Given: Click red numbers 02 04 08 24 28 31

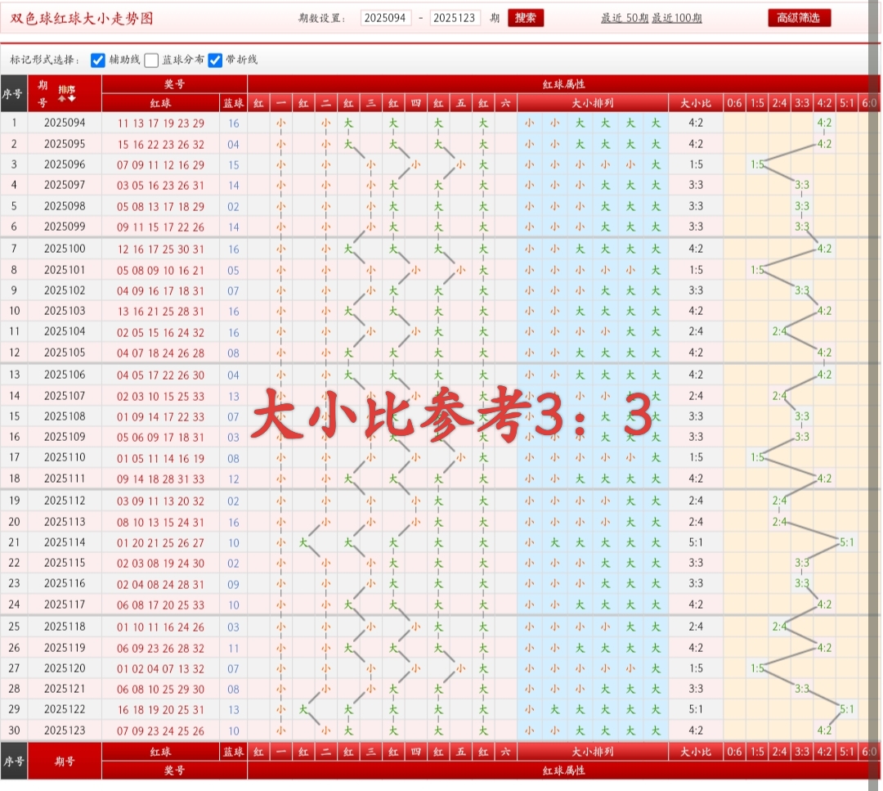Looking at the screenshot, I should pyautogui.click(x=160, y=584).
